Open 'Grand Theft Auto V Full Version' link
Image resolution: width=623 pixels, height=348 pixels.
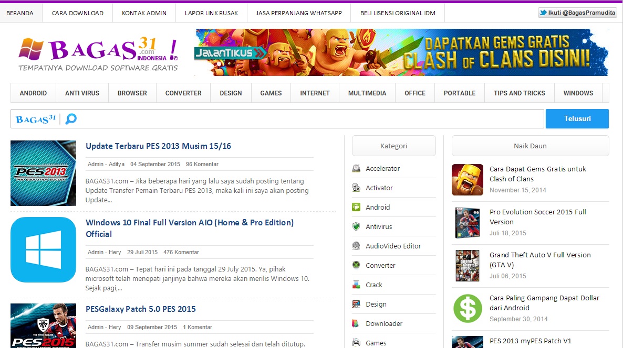(x=540, y=259)
